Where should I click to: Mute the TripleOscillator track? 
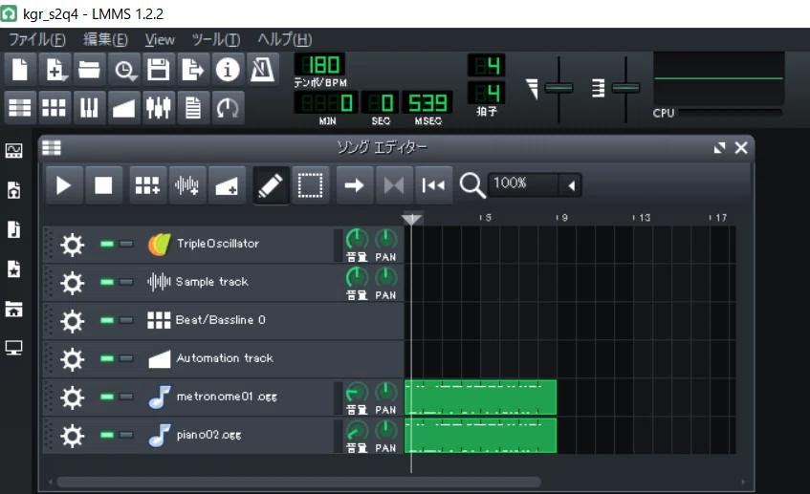pyautogui.click(x=107, y=244)
